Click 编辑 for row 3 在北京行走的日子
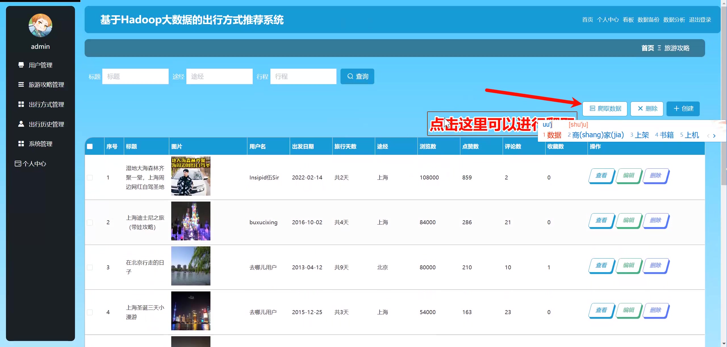727x347 pixels. (x=628, y=266)
